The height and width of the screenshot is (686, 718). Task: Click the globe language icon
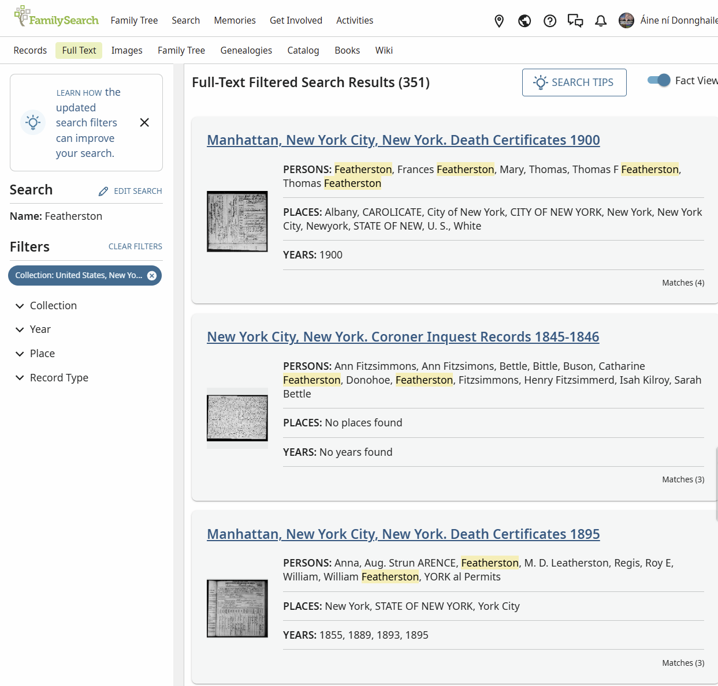(524, 21)
